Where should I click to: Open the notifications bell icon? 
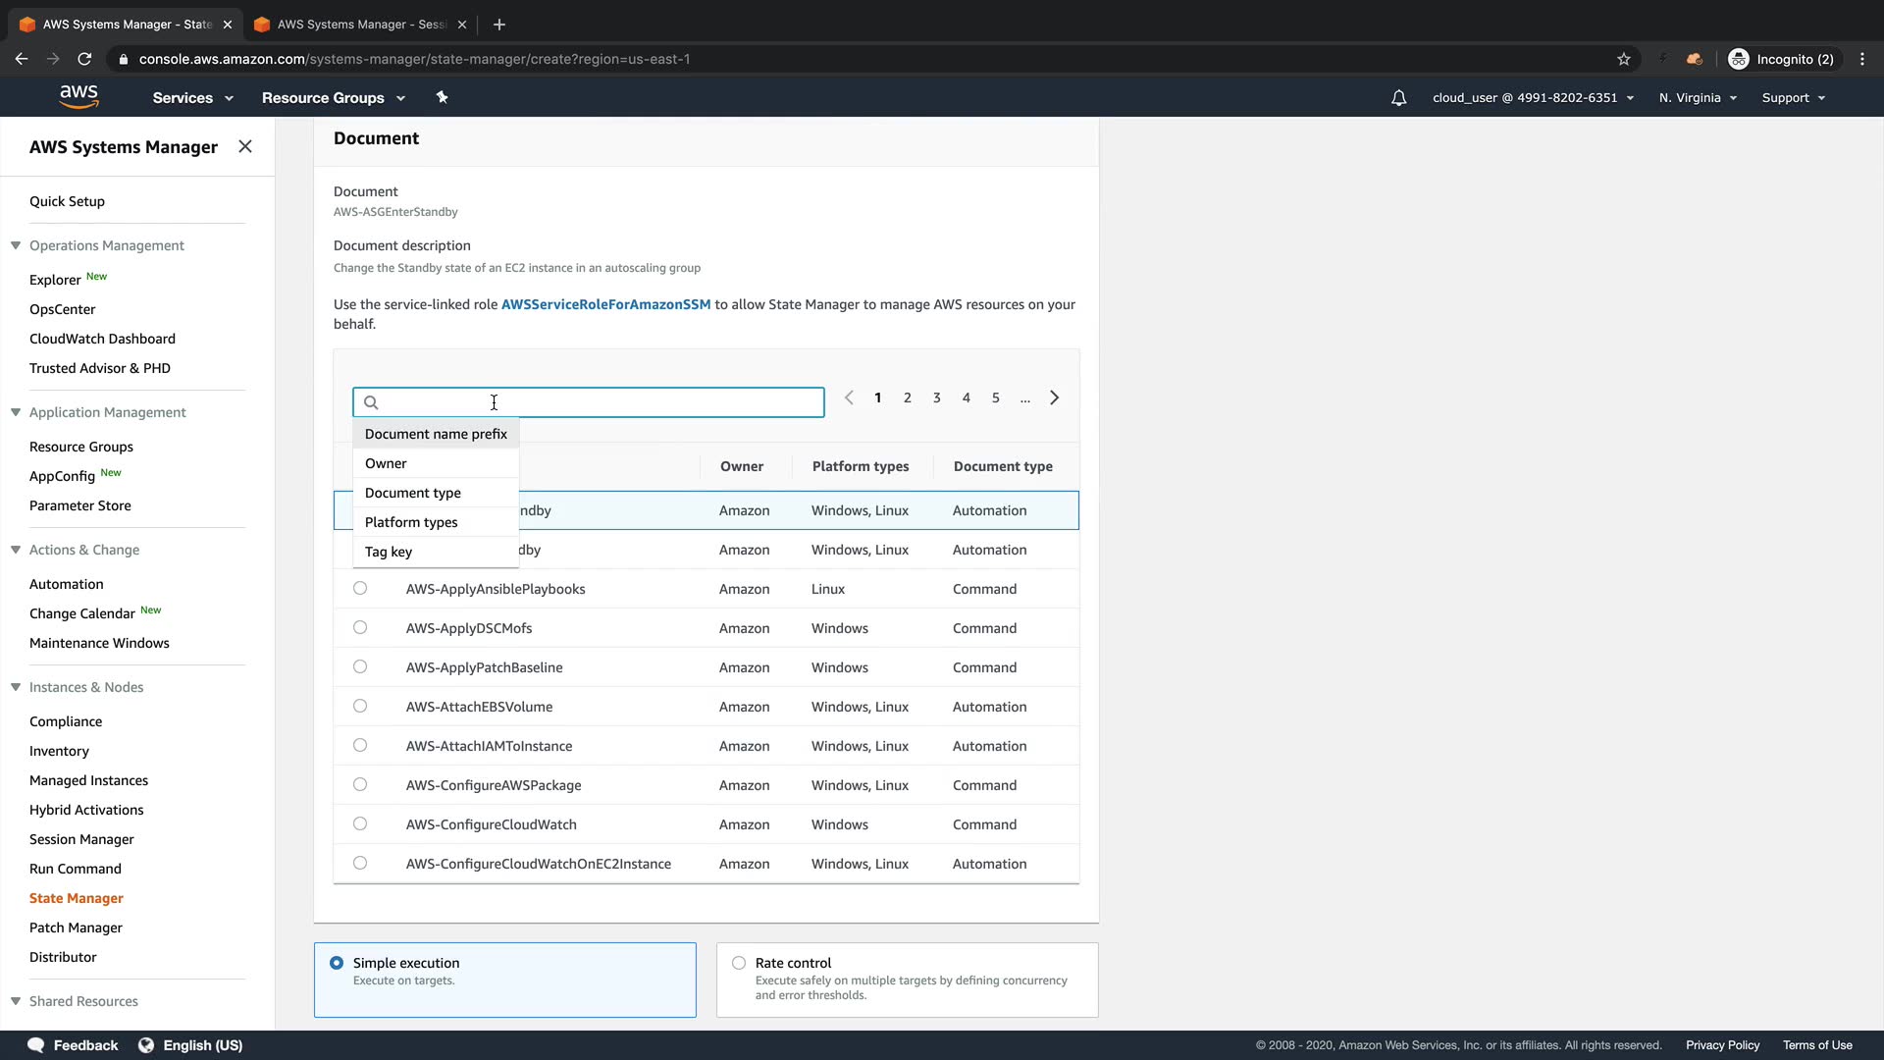(1398, 98)
